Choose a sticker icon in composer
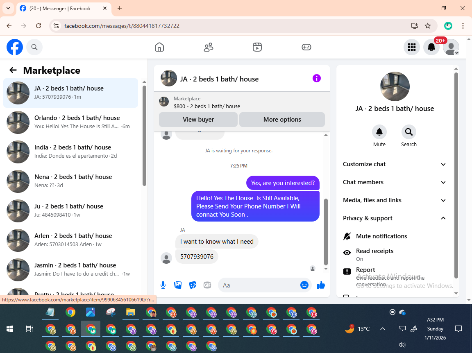 [193, 285]
